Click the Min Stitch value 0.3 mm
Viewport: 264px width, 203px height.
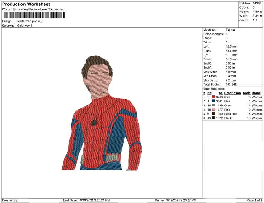click(x=231, y=76)
